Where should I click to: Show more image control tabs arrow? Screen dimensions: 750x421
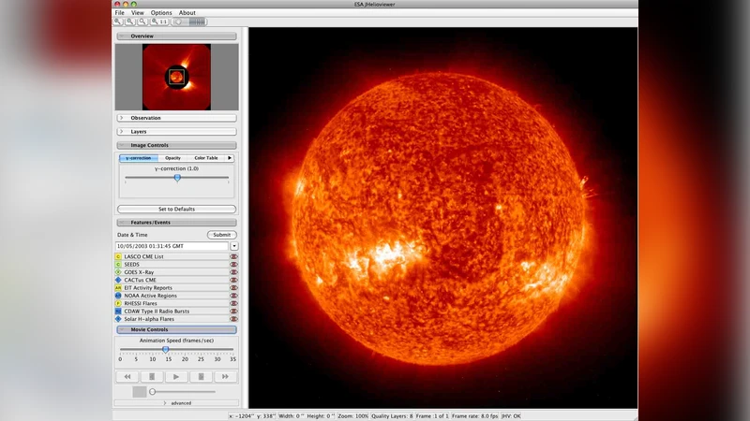230,158
